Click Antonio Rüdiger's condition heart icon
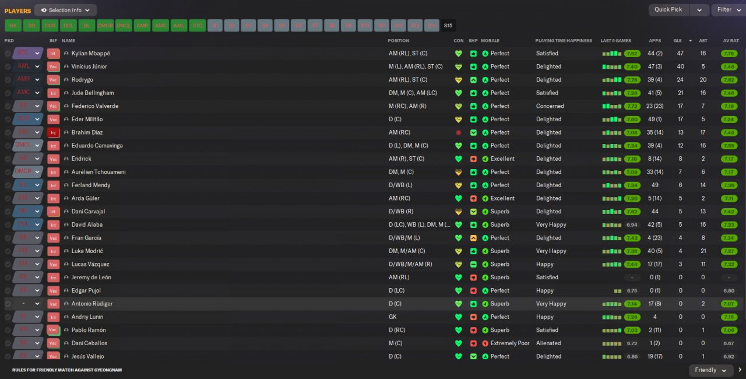Screen dimensions: 746x379 pos(458,304)
